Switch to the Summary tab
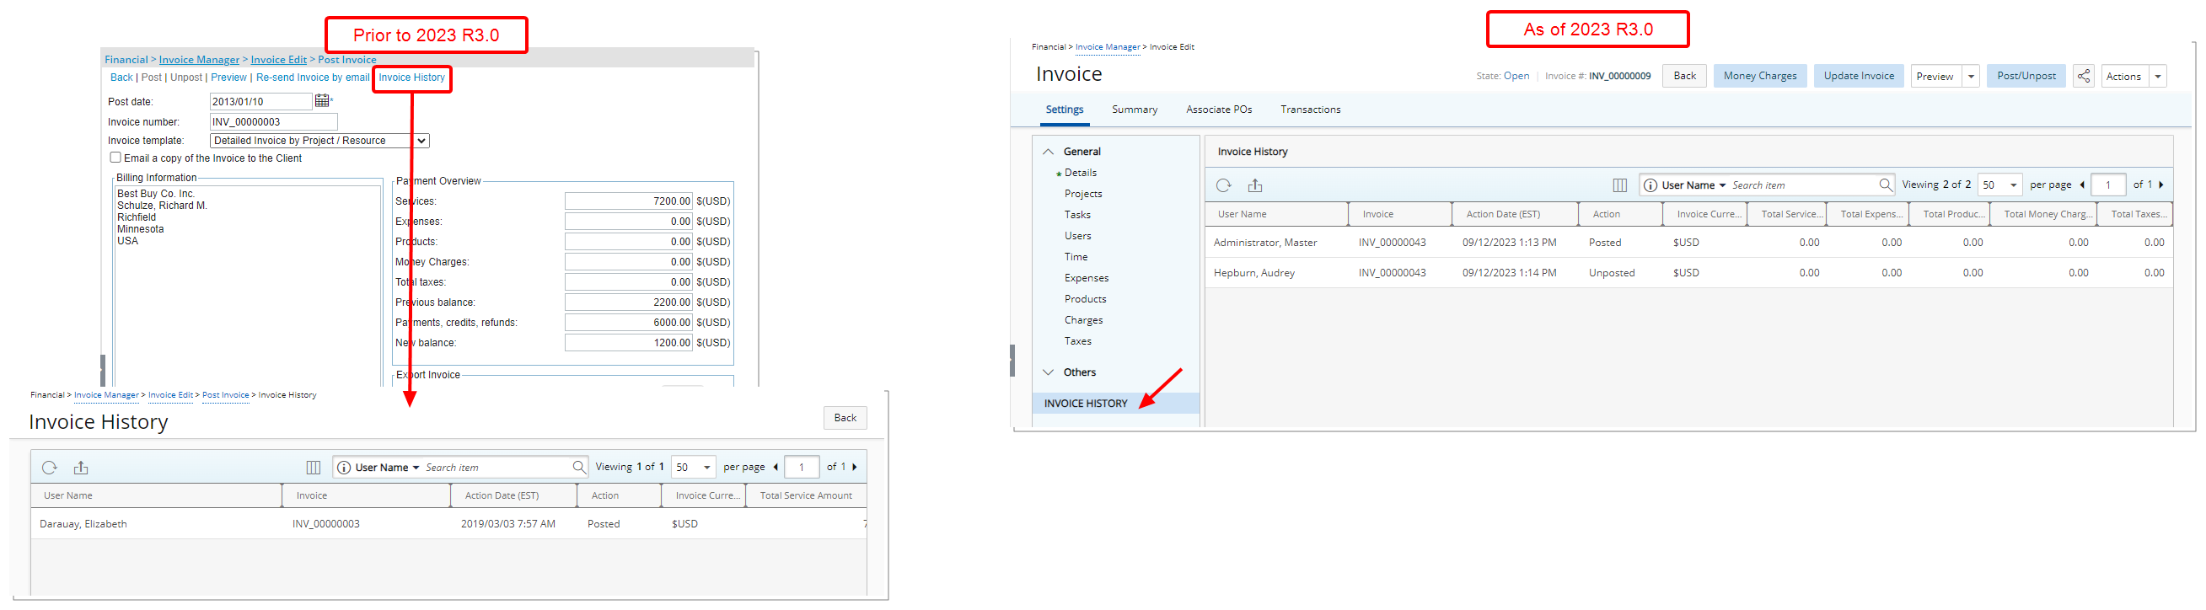 pos(1135,110)
